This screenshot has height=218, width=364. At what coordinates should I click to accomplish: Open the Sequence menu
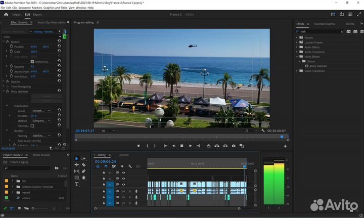click(24, 8)
